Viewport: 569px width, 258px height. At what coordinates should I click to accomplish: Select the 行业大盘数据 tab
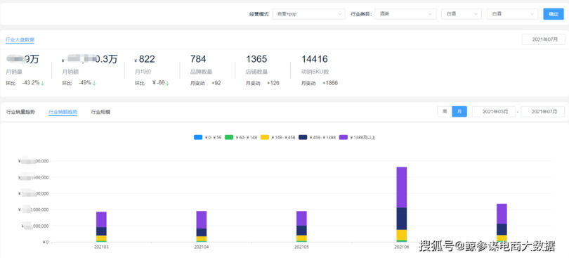(x=20, y=39)
